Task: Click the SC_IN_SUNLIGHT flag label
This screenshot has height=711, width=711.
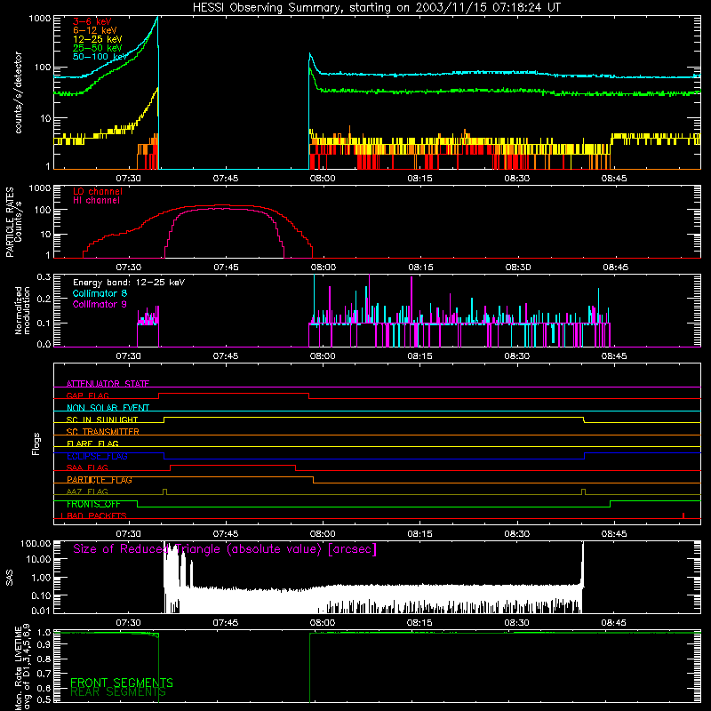Action: point(102,419)
